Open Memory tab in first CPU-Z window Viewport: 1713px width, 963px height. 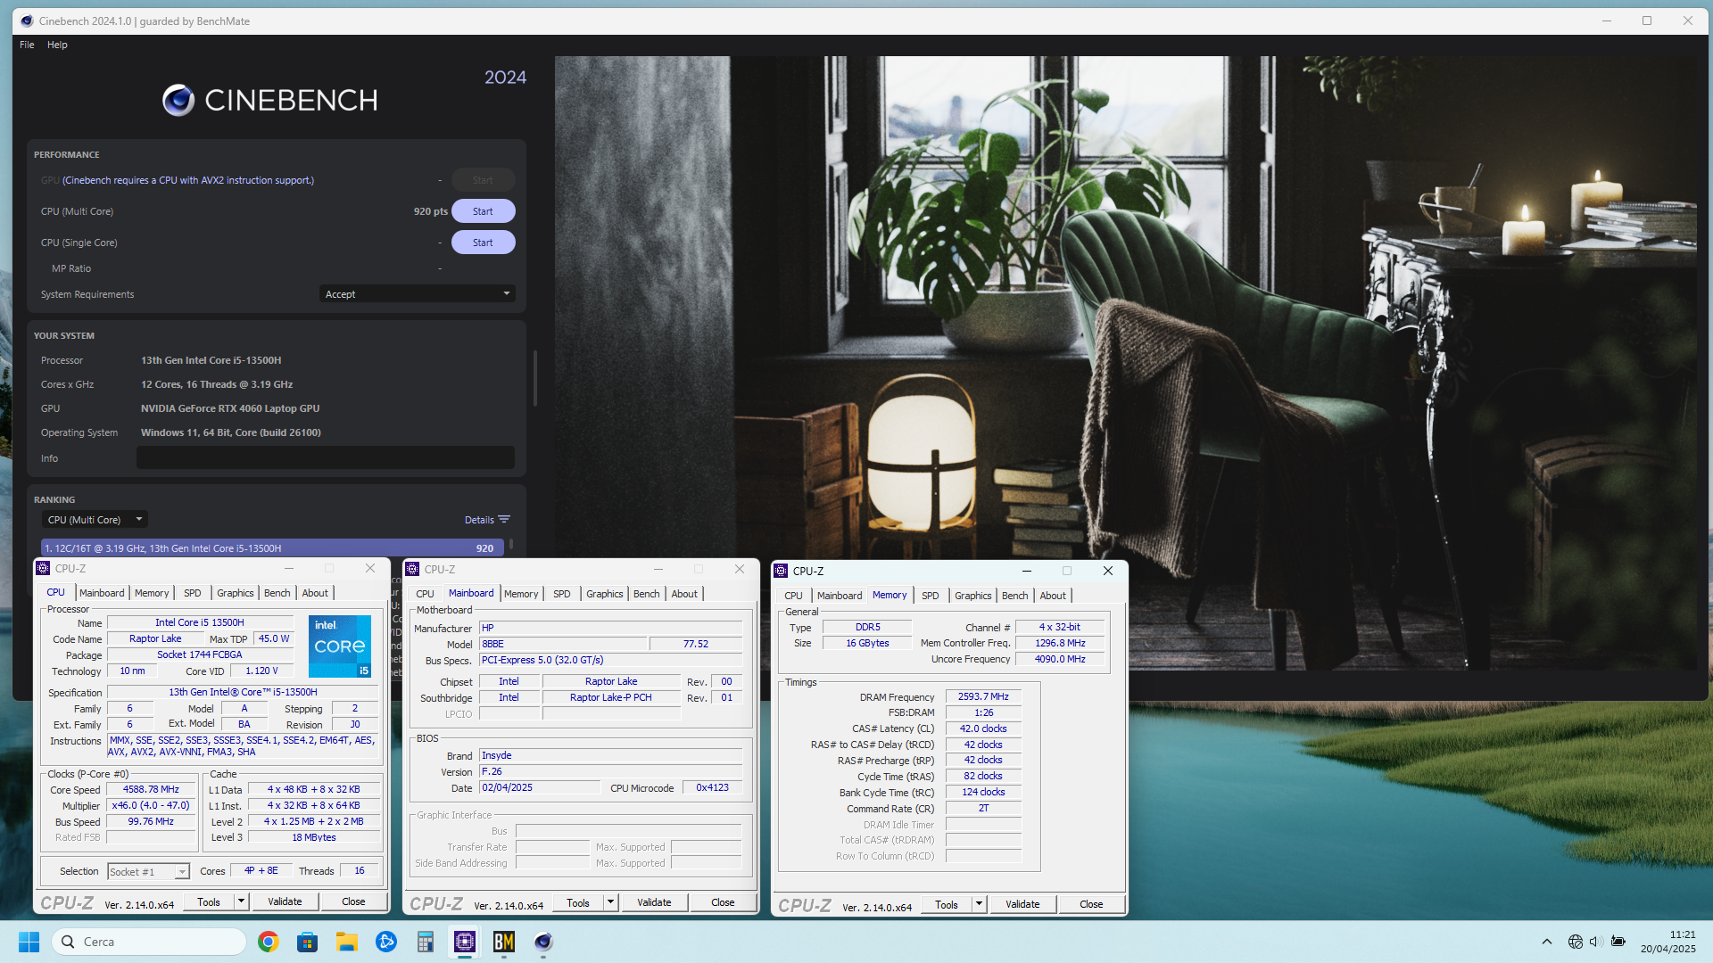click(x=152, y=593)
